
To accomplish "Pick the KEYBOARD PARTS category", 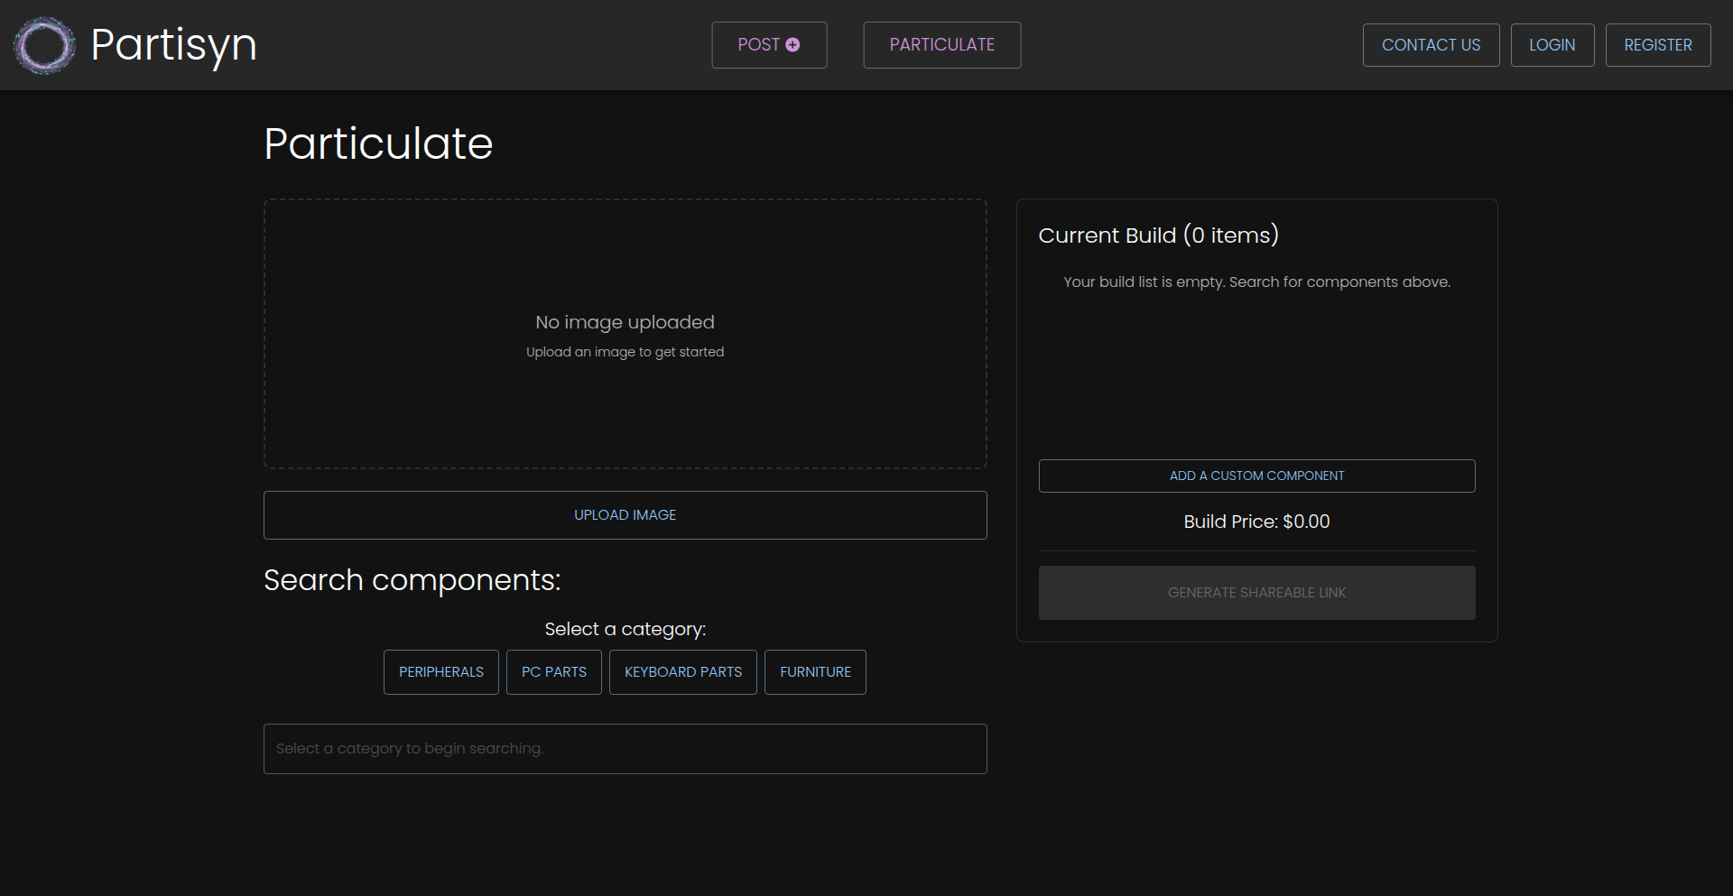I will coord(682,672).
